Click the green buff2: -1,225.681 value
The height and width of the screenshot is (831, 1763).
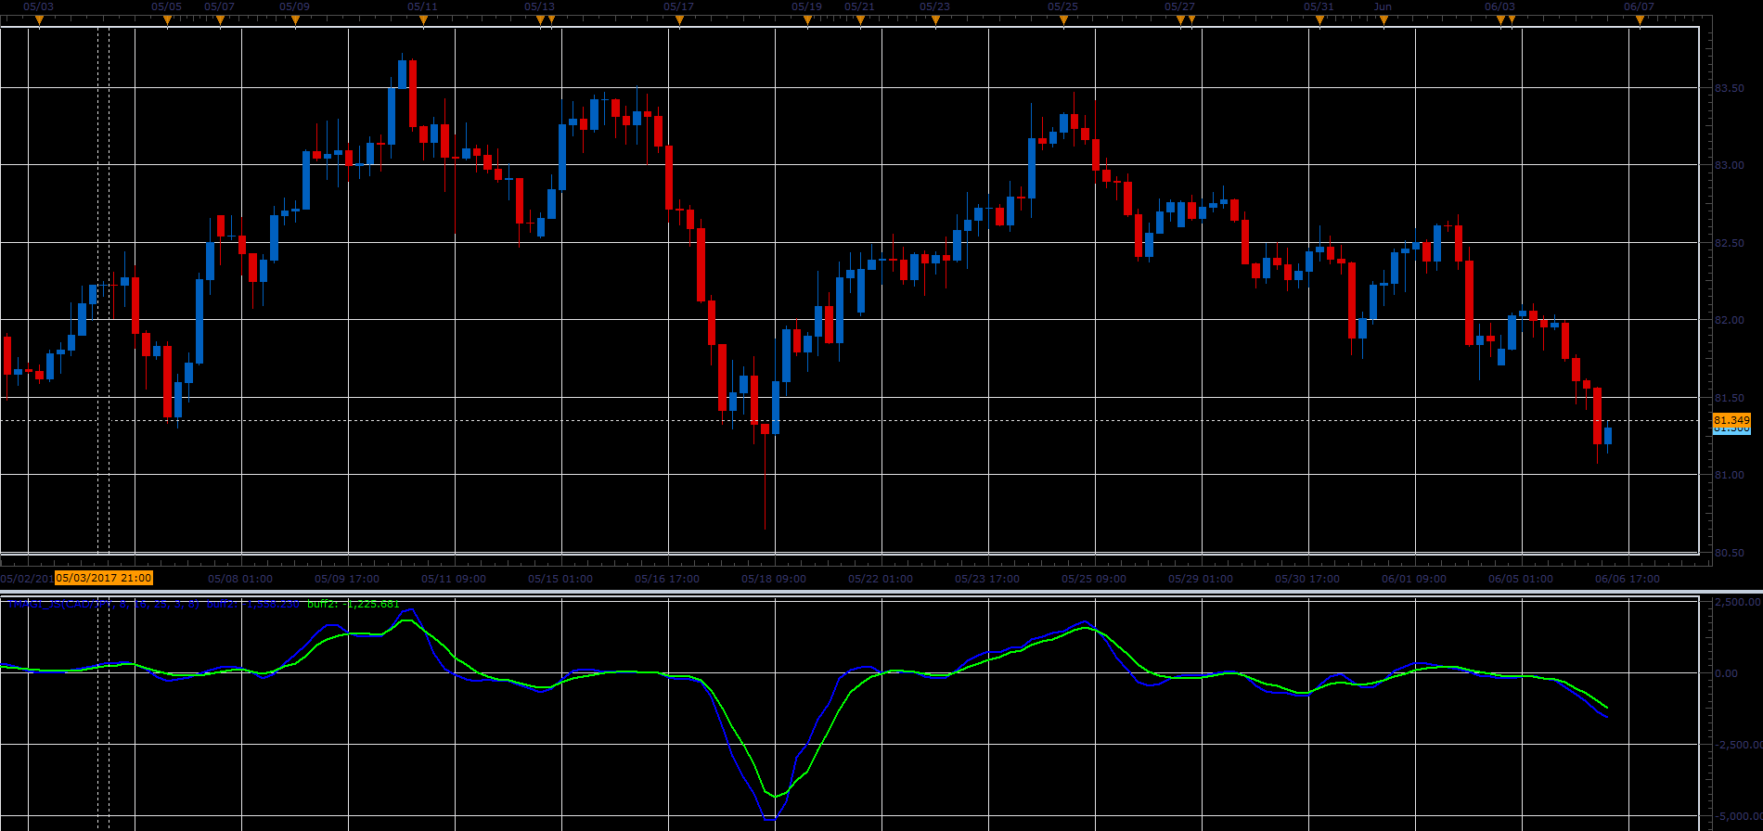point(354,604)
